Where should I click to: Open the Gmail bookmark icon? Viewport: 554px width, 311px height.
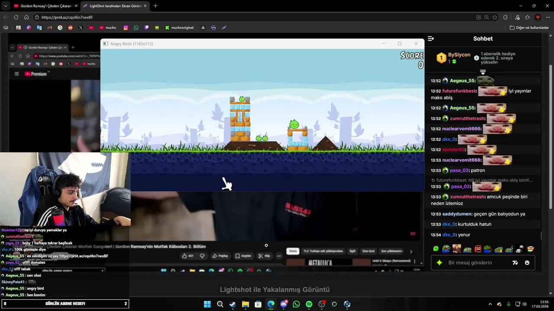click(x=49, y=28)
